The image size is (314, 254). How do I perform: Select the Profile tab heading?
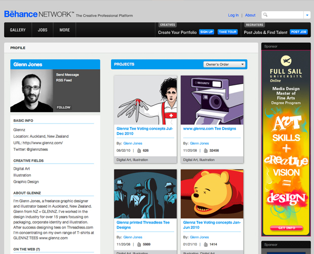(x=18, y=48)
